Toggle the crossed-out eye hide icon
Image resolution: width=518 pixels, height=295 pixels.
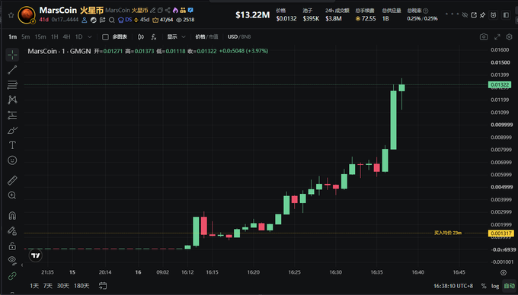click(x=465, y=15)
